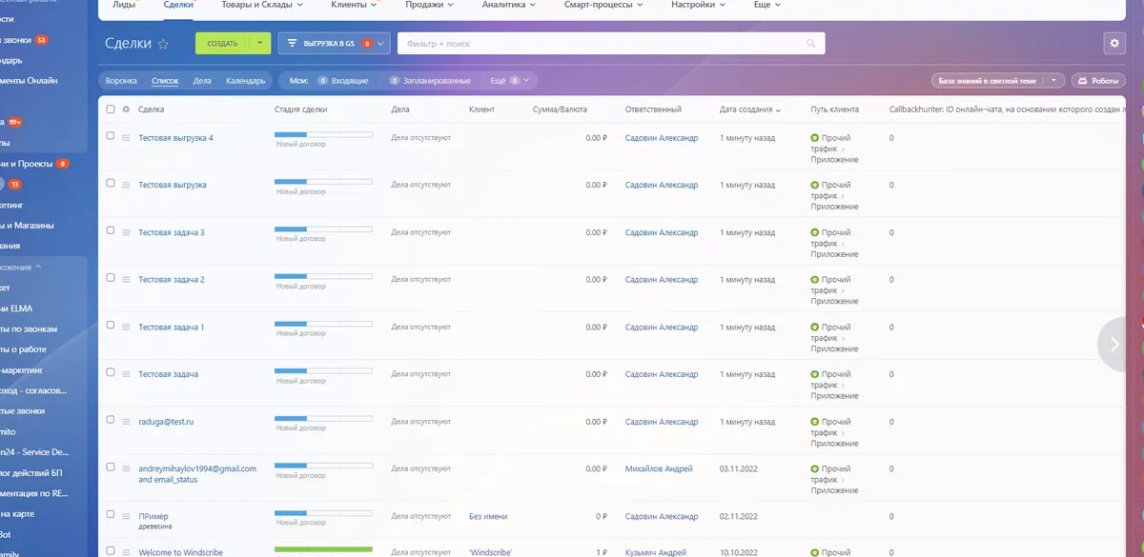The width and height of the screenshot is (1144, 557).
Task: Click the Фильтр + поиск input field
Action: tap(601, 44)
